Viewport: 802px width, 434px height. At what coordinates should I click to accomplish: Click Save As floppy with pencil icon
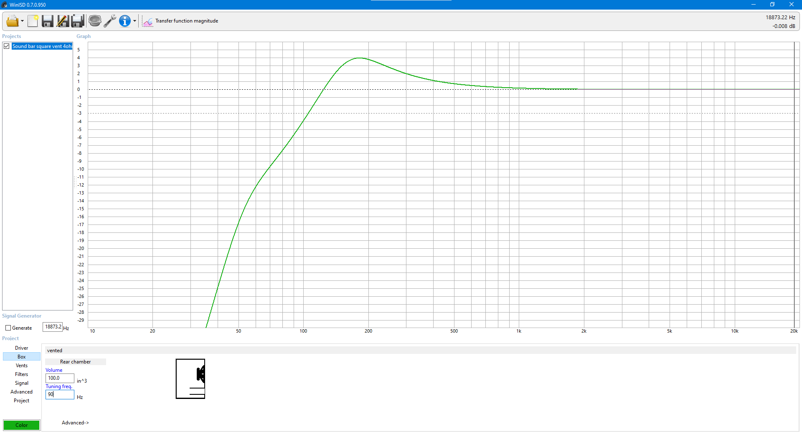pyautogui.click(x=63, y=21)
